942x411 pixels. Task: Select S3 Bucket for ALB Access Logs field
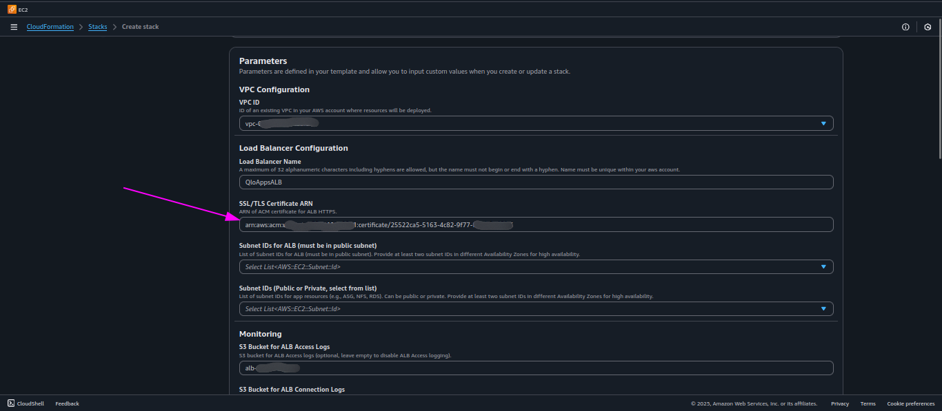pos(536,368)
